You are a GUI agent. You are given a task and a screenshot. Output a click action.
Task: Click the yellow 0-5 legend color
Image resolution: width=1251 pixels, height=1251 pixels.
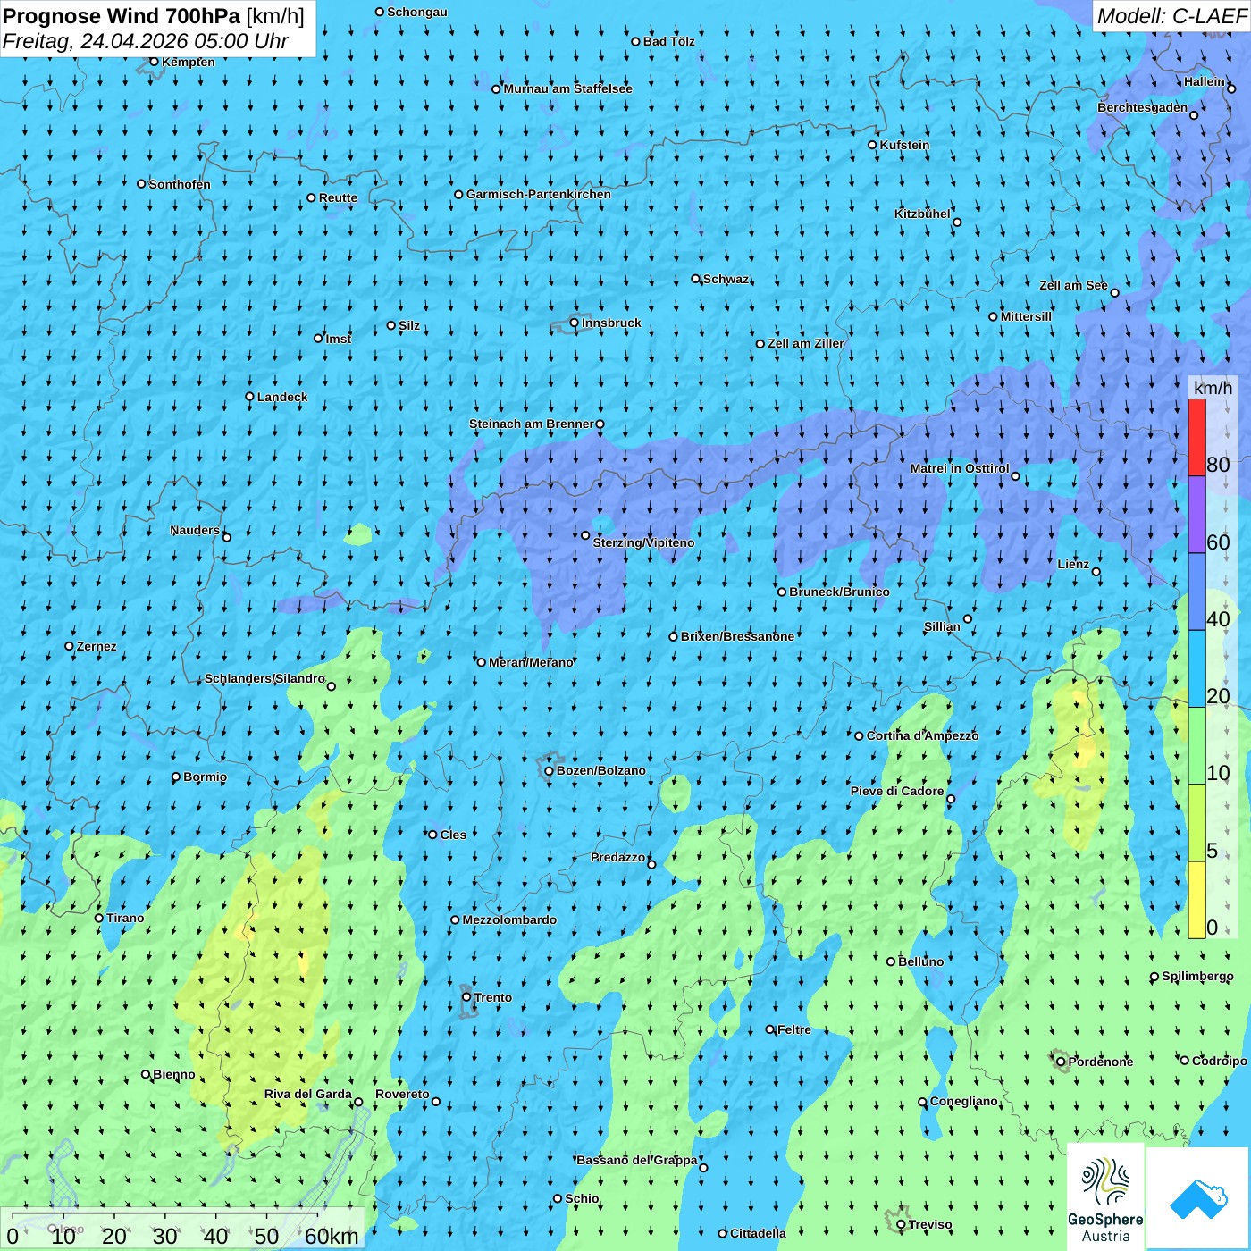pyautogui.click(x=1196, y=900)
